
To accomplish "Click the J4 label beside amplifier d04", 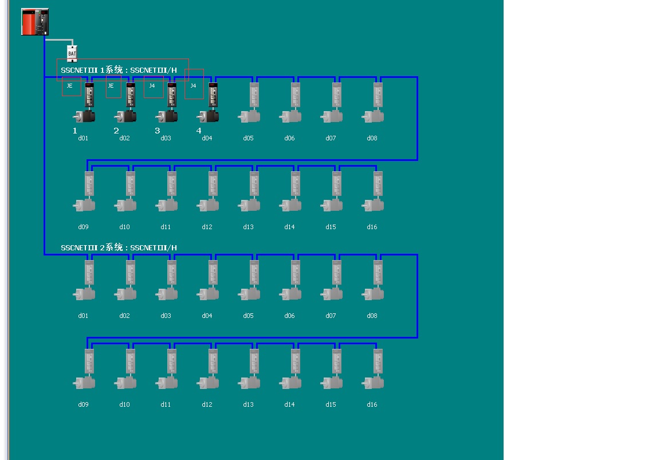I will (x=194, y=86).
